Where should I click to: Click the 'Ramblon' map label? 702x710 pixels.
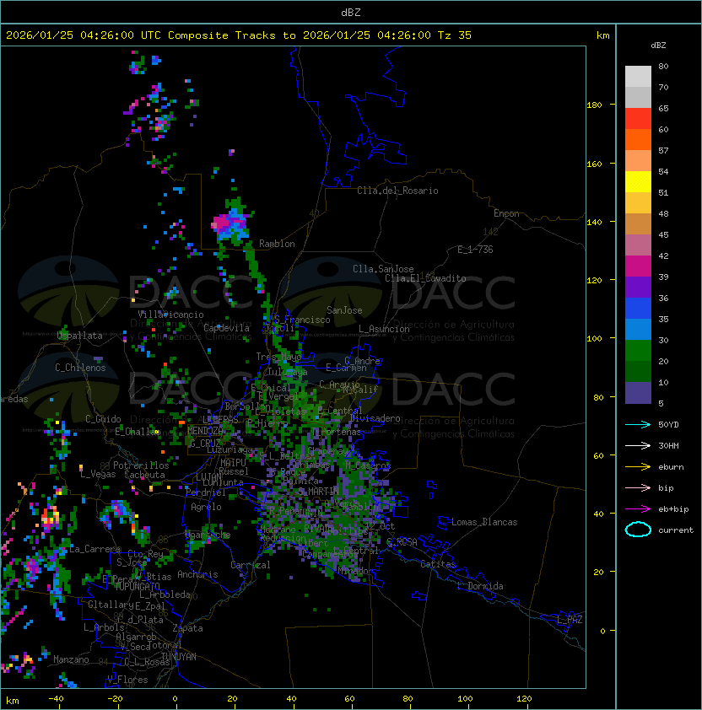(x=277, y=244)
